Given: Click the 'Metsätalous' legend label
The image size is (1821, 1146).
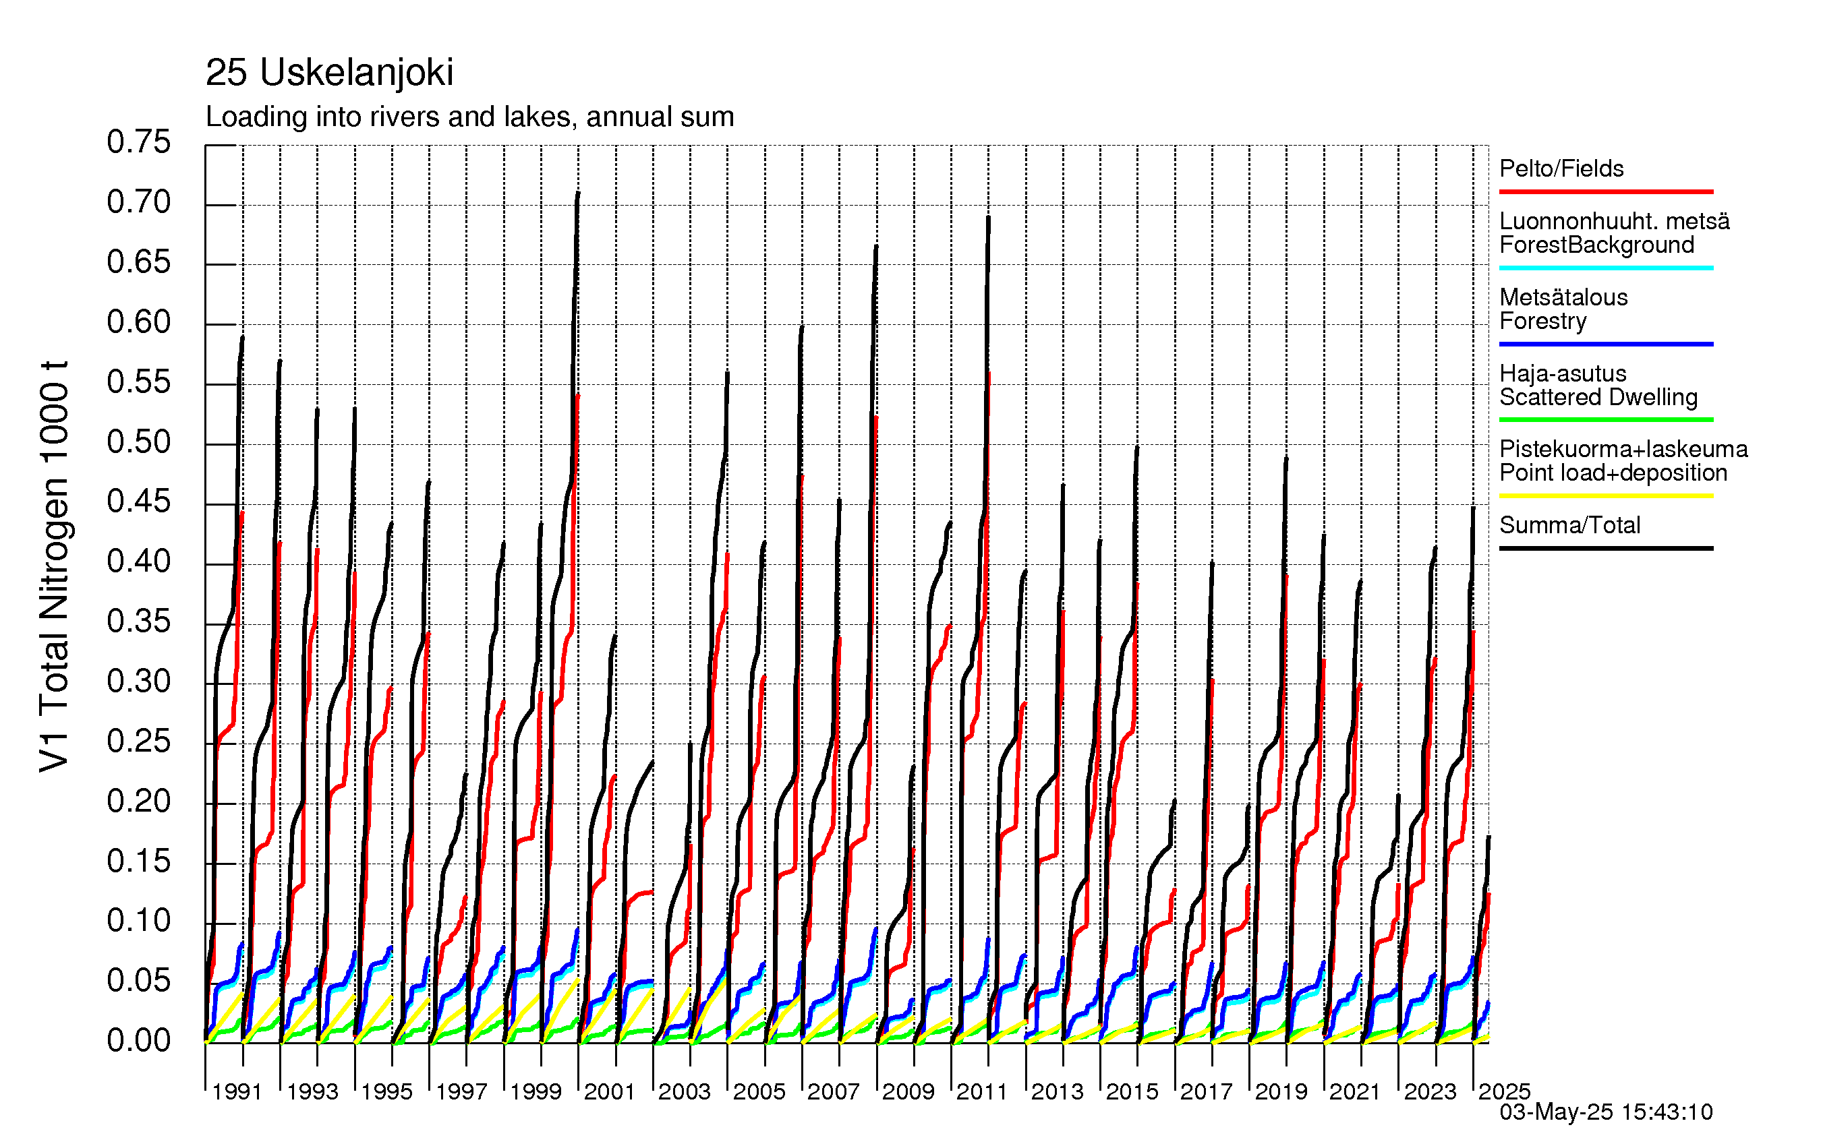Looking at the screenshot, I should pyautogui.click(x=1563, y=297).
